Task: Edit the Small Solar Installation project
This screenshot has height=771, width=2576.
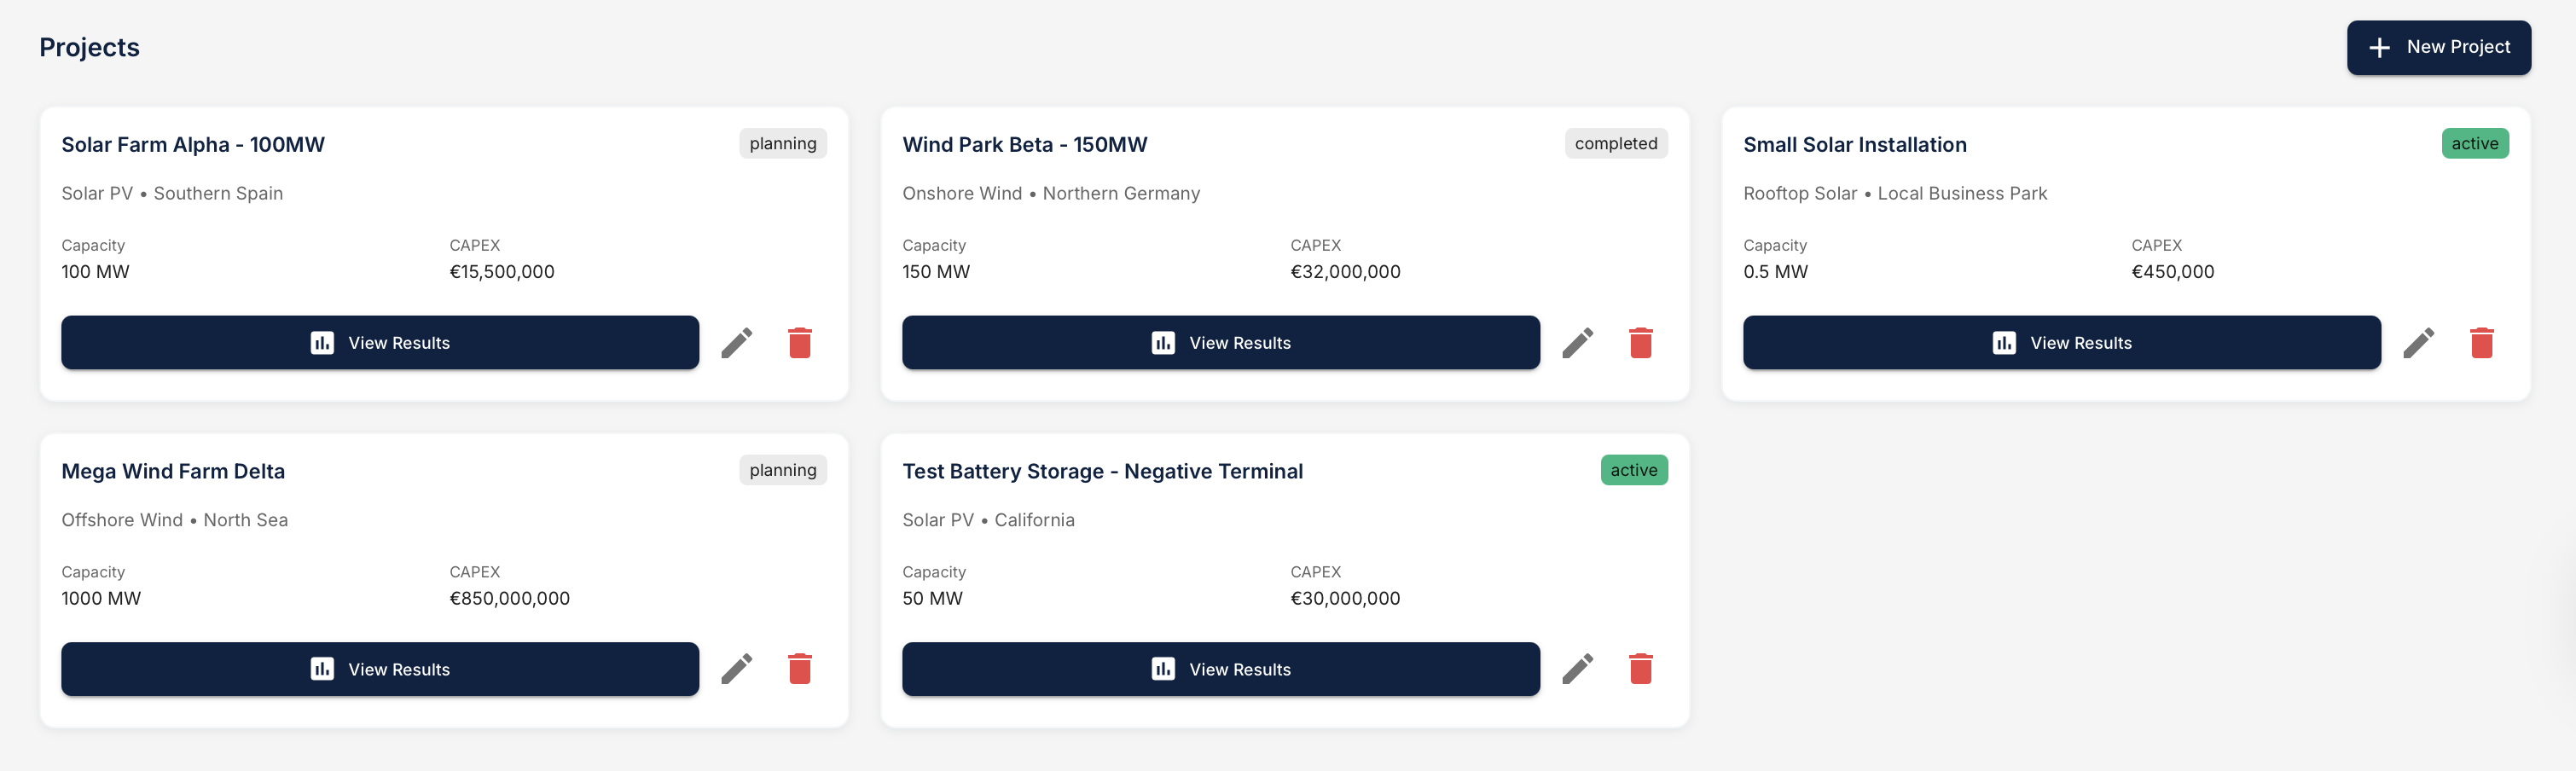Action: point(2419,342)
